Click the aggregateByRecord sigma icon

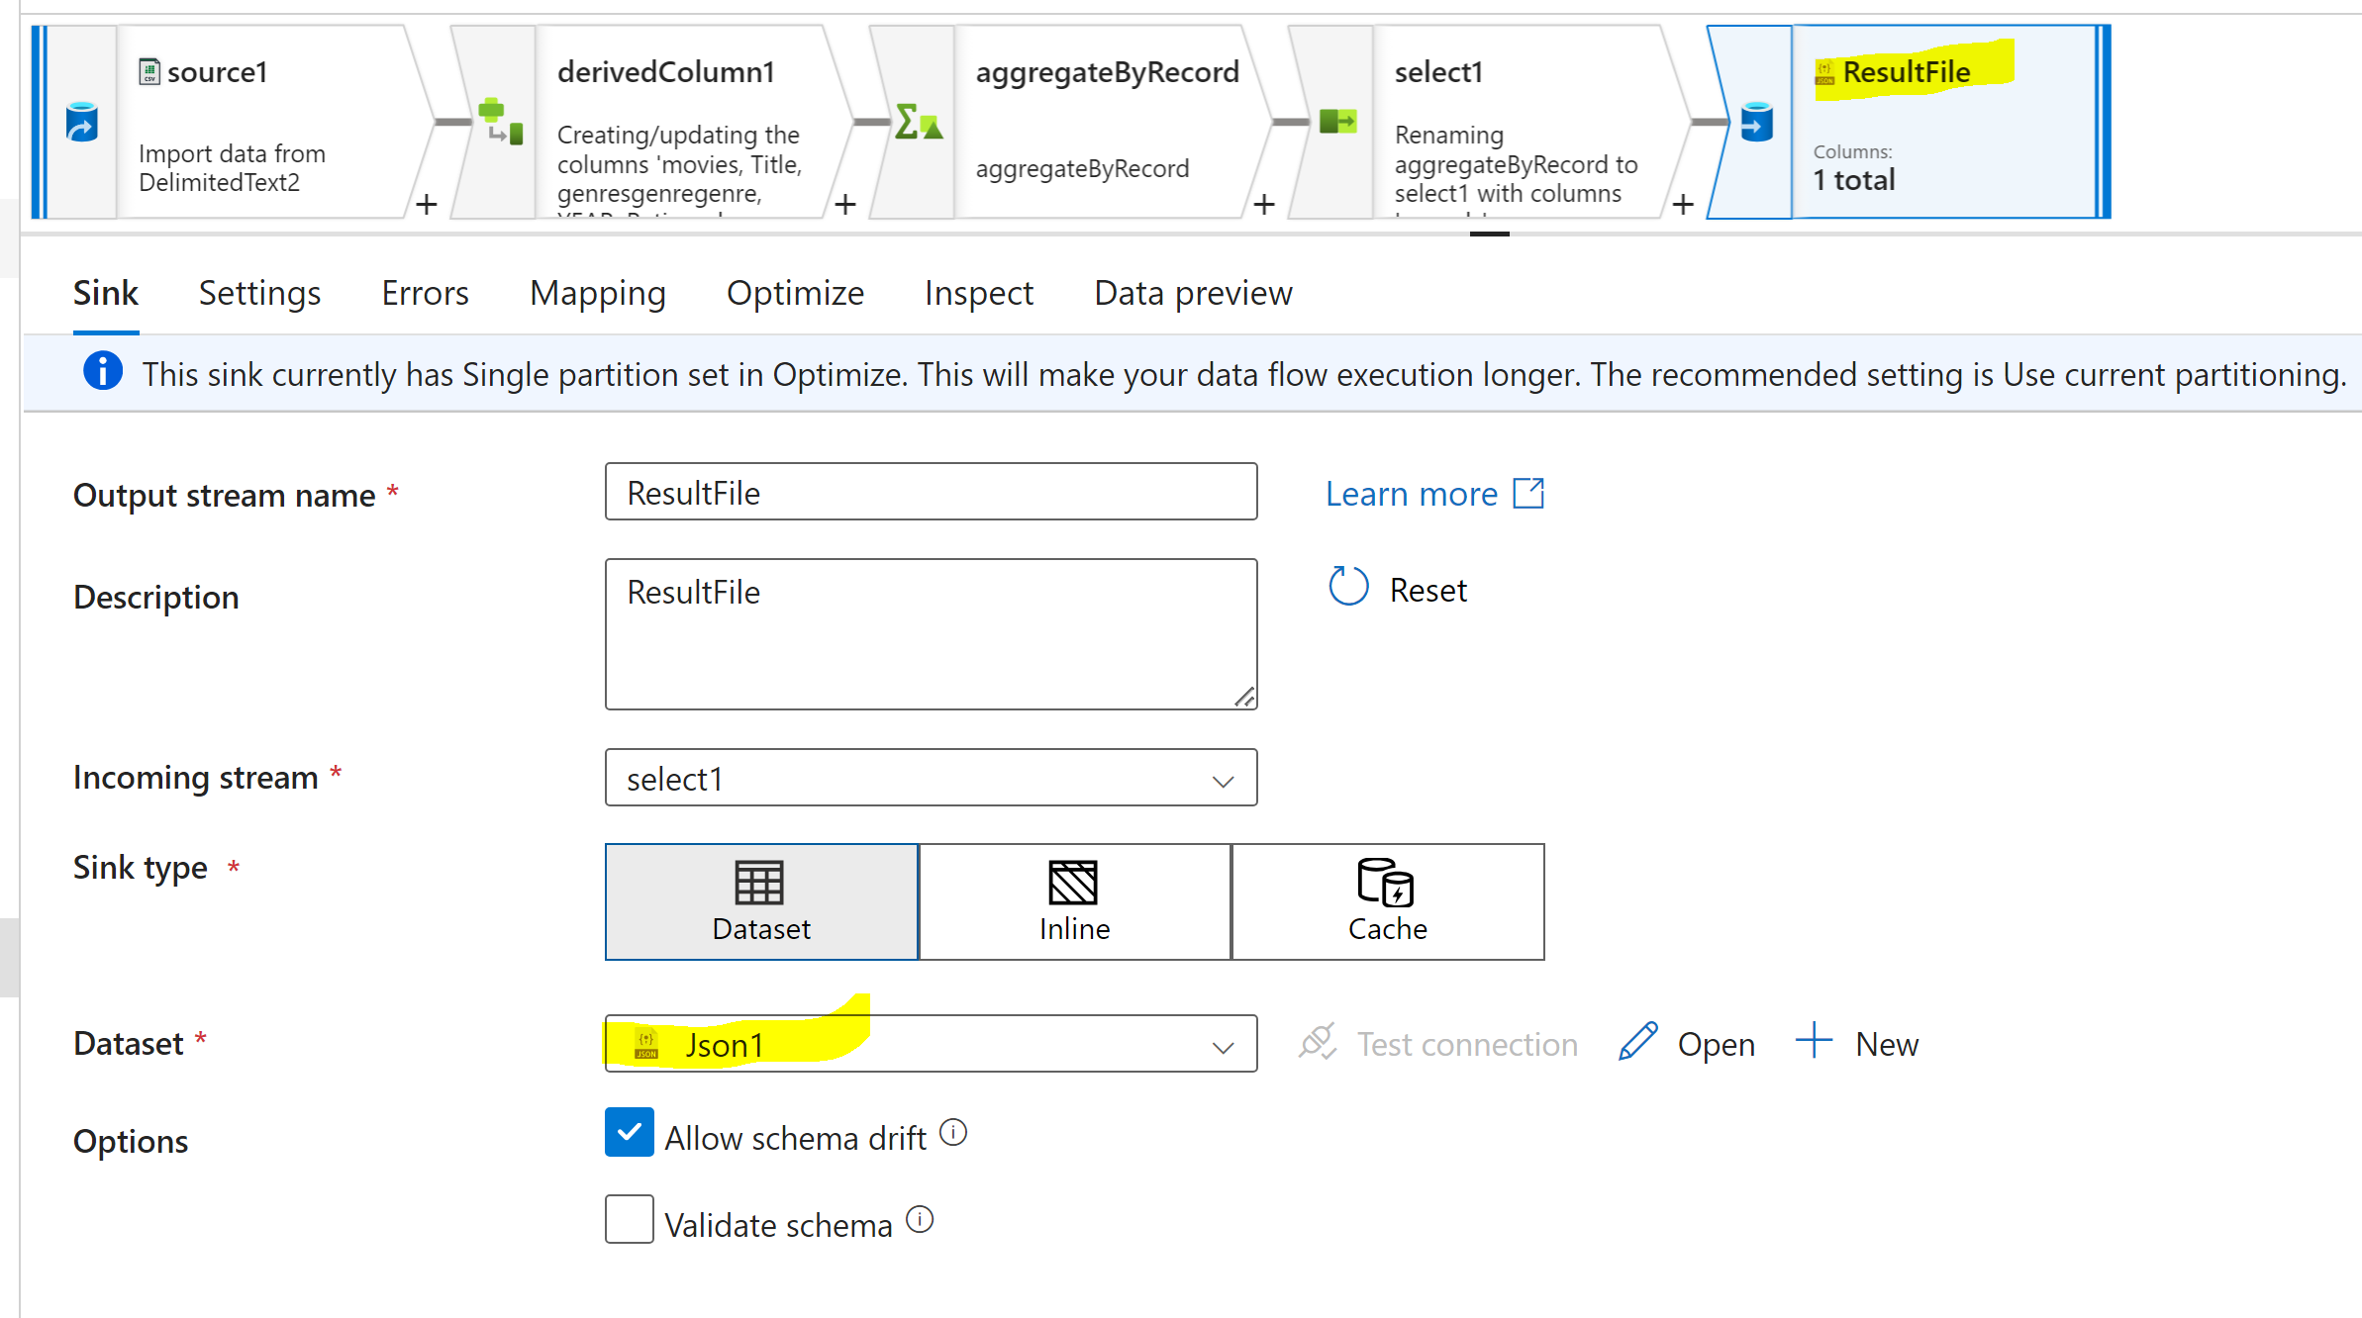[918, 122]
